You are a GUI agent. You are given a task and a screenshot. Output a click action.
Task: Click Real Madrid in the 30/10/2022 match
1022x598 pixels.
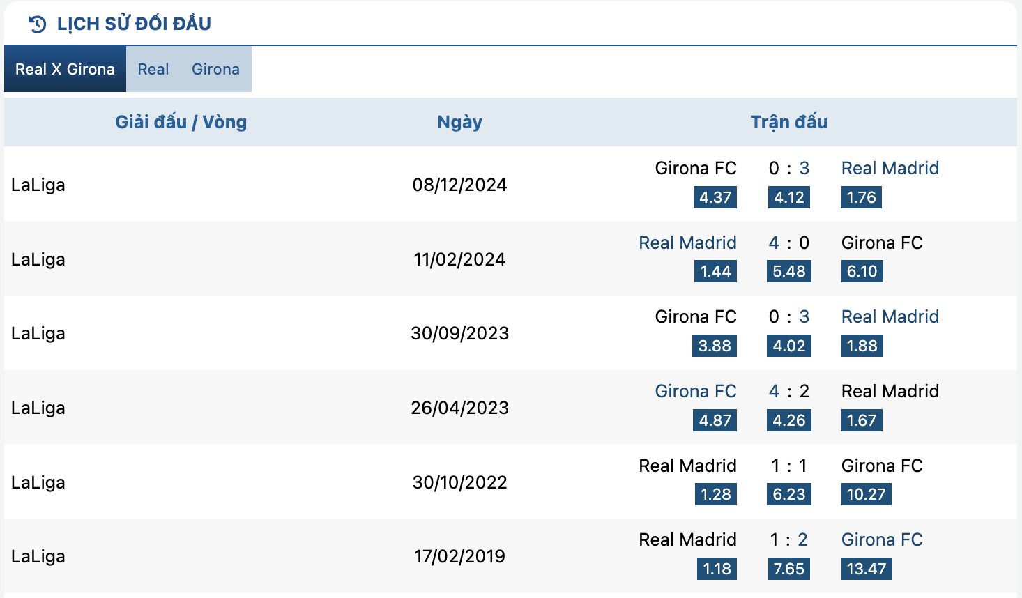[687, 466]
